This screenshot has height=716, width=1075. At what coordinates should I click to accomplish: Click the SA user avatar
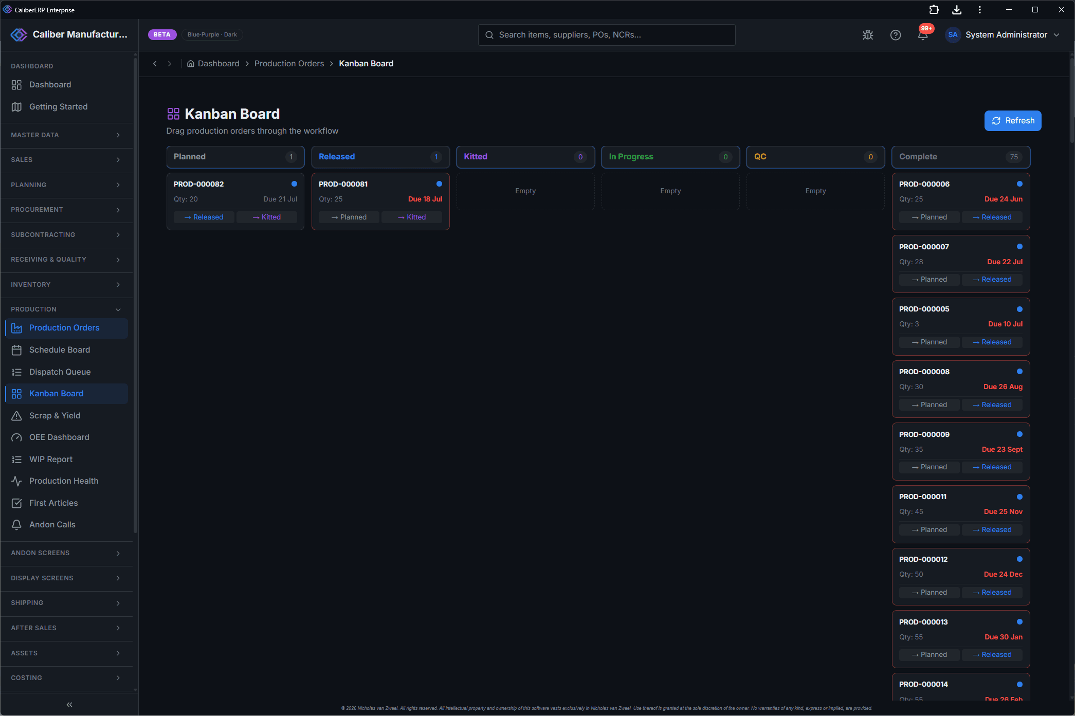[953, 35]
